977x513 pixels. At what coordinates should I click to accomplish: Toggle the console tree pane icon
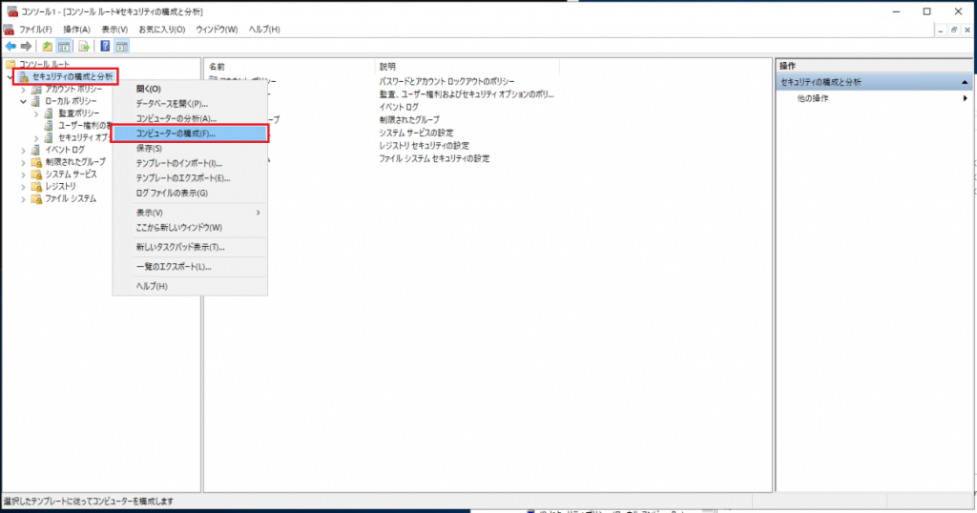64,47
